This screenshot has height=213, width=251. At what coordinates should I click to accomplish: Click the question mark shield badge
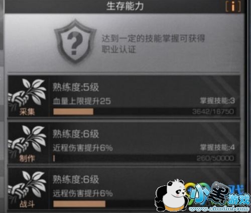75,41
